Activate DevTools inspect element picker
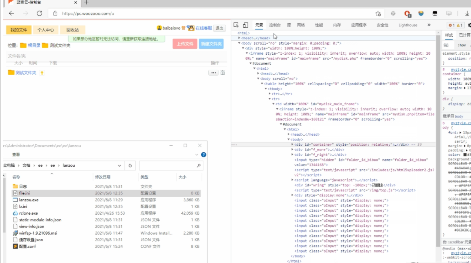 click(236, 25)
